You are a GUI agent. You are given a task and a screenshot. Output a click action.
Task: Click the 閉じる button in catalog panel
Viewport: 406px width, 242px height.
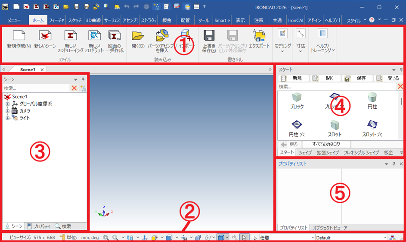(x=388, y=79)
